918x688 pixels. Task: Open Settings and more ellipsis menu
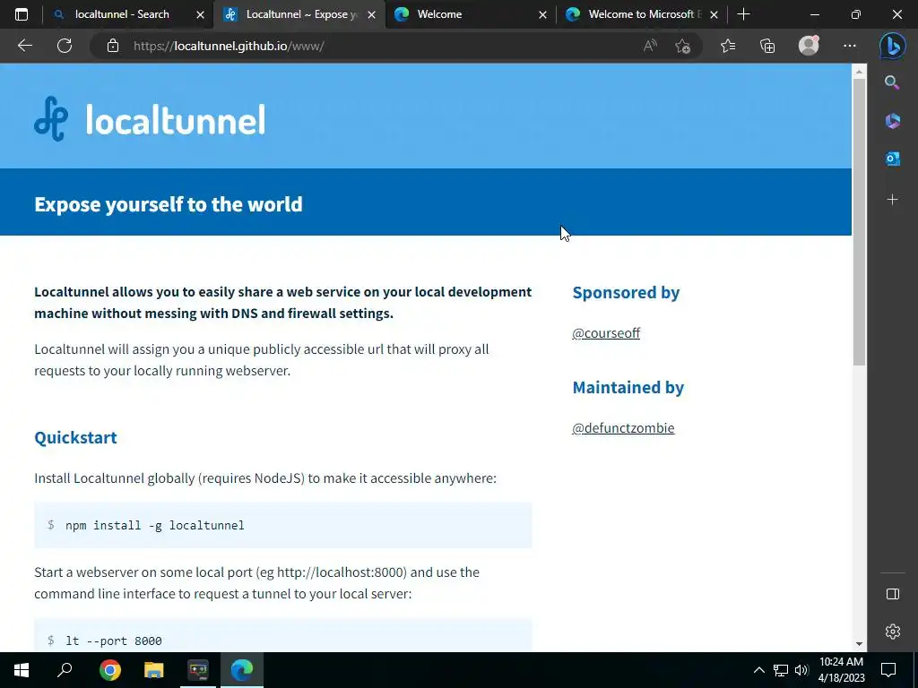pos(850,46)
